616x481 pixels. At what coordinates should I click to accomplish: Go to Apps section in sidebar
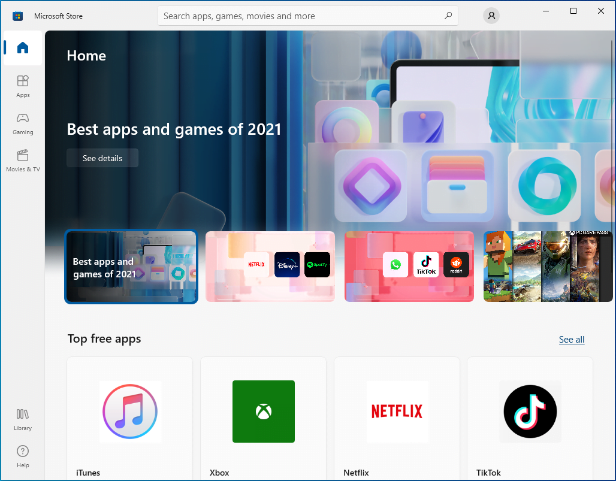(x=23, y=86)
